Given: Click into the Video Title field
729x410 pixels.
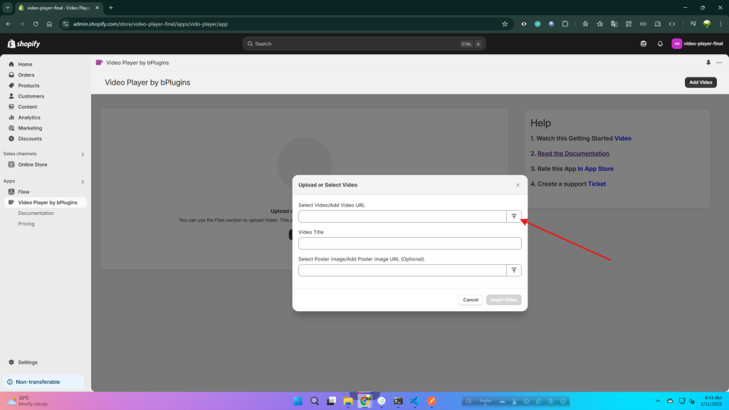Looking at the screenshot, I should click(409, 243).
